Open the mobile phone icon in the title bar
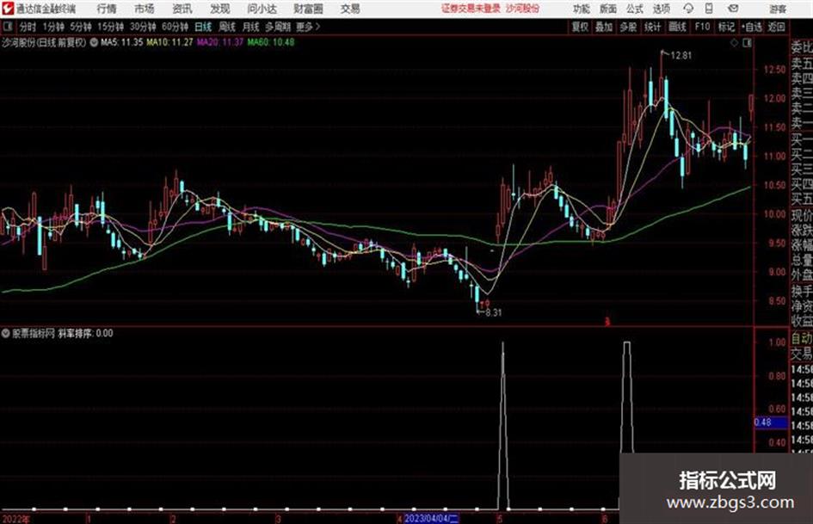The height and width of the screenshot is (524, 813). click(x=709, y=9)
